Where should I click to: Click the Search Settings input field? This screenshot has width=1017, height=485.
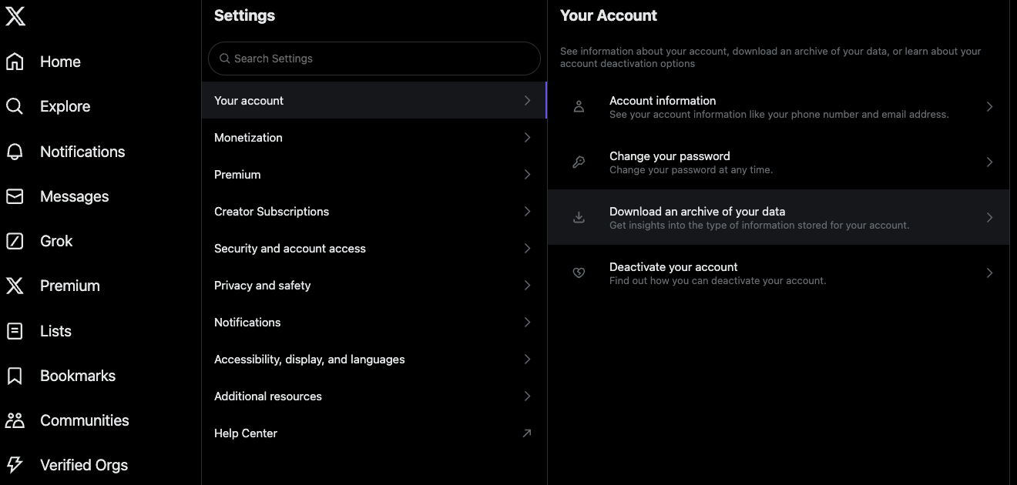[x=373, y=59]
